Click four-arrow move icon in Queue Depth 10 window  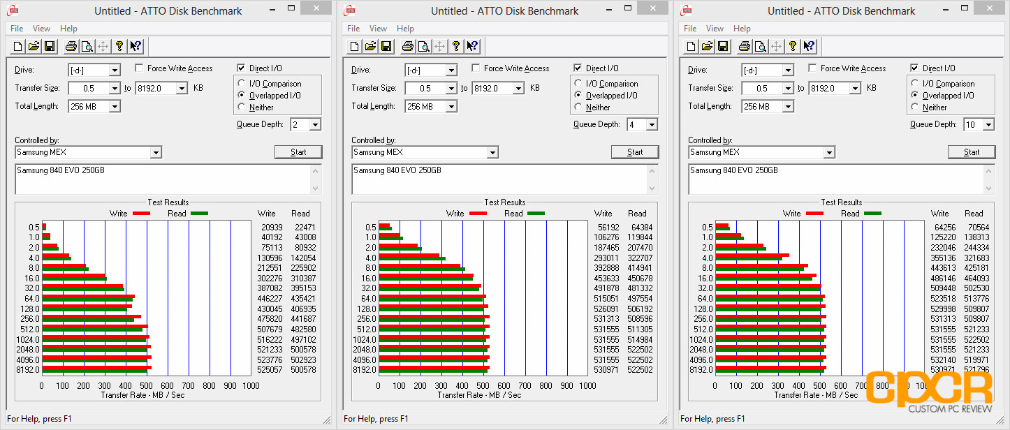(776, 47)
